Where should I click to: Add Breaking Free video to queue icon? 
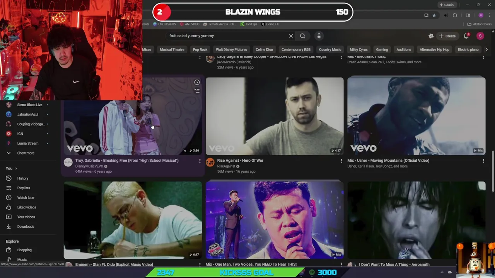[197, 91]
